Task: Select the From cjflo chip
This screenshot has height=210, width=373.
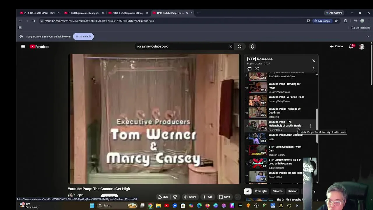Action: pos(261,191)
